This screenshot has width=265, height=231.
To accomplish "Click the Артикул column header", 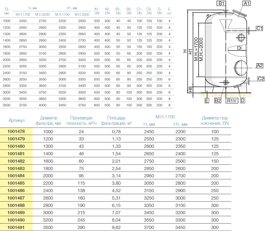I will coord(16,121).
